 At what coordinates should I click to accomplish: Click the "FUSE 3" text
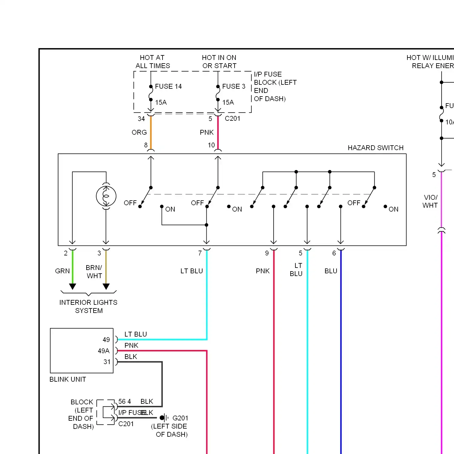tap(234, 86)
